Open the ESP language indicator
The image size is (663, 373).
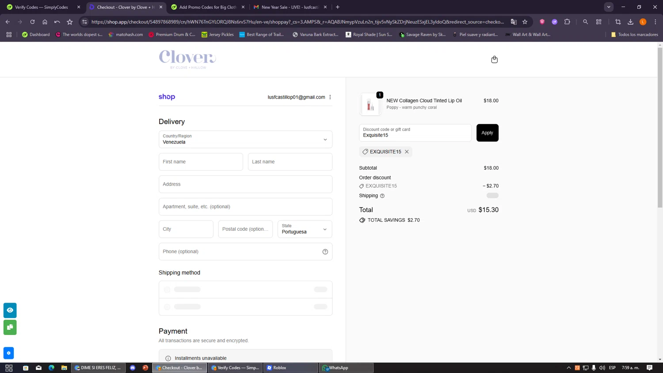(612, 368)
